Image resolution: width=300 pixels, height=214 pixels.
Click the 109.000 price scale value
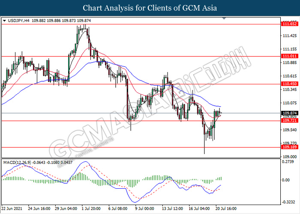point(290,157)
